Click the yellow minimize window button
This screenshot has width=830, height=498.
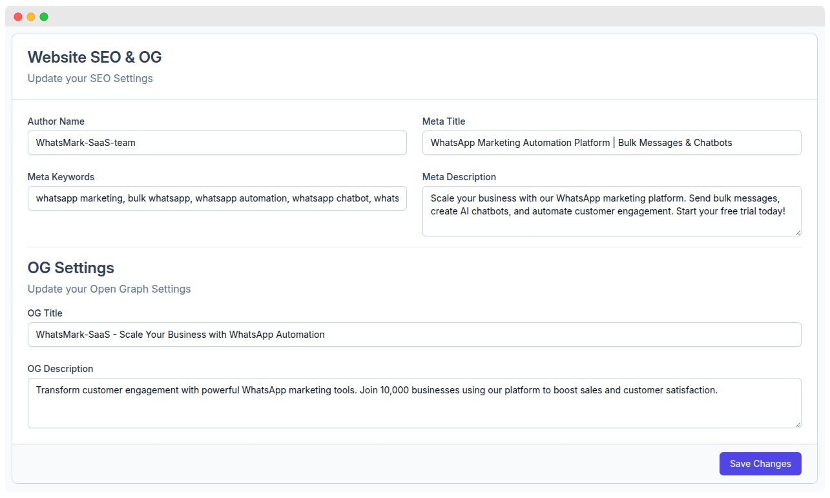(x=31, y=17)
